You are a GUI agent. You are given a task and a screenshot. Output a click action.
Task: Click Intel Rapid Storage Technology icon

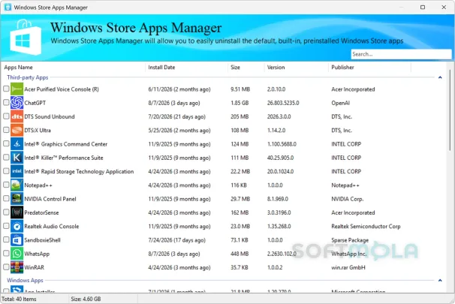click(x=17, y=171)
